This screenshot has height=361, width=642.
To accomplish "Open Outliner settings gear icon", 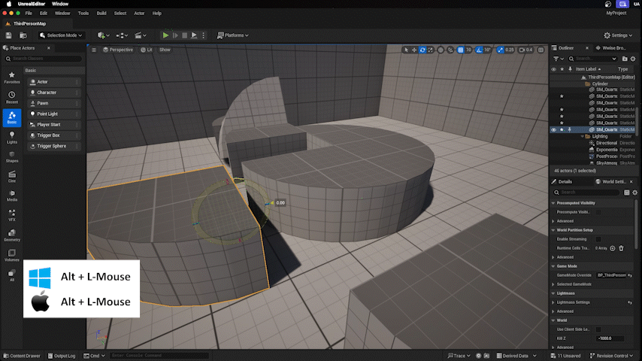I will tap(634, 59).
